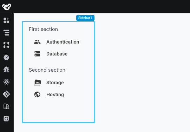This screenshot has width=190, height=132.
Task: Open the React atom icon in sidebar
Action: [x=6, y=82]
